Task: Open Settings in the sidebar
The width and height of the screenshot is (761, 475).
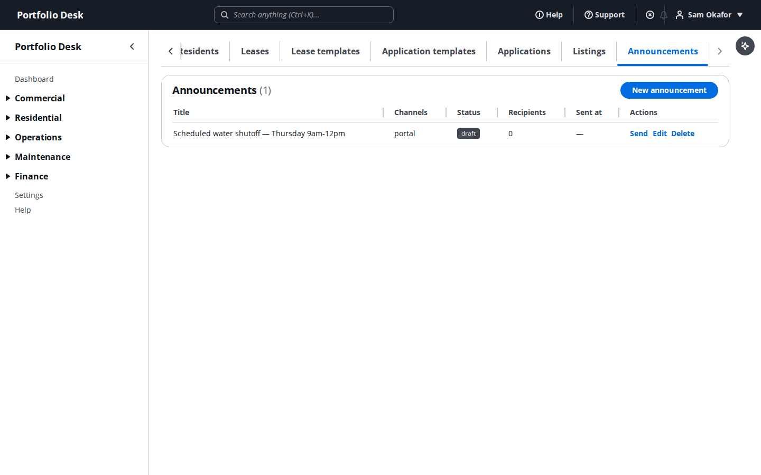Action: click(x=29, y=195)
